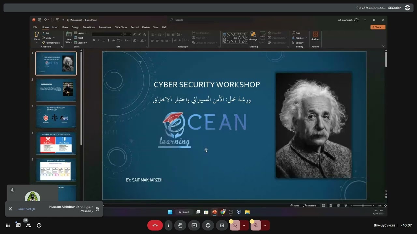Click Windows Start button in shared taskbar
417x234 pixels.
pyautogui.click(x=170, y=212)
